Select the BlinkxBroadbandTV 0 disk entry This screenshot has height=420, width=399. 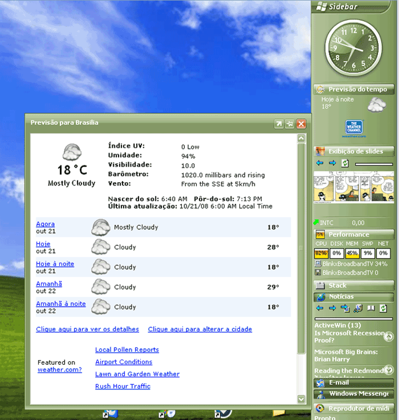click(x=347, y=273)
